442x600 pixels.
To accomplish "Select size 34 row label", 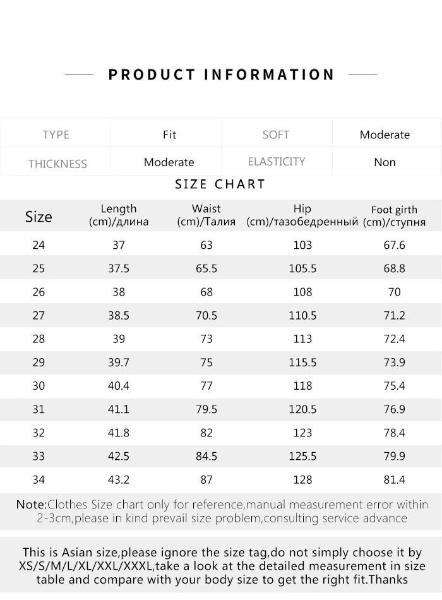I will coord(39,479).
